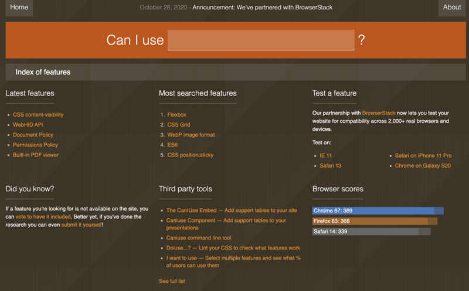This screenshot has width=469, height=291.
Task: Open WebP image format page
Action: 191,135
